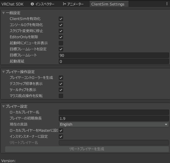Click the 現在の言語 label

point(19,124)
